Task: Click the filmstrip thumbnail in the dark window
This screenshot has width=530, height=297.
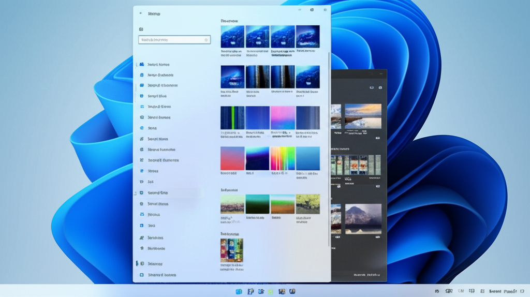Action: (356, 165)
